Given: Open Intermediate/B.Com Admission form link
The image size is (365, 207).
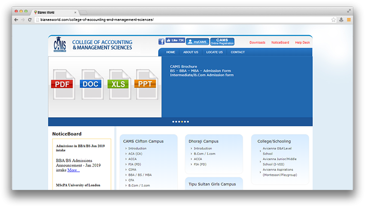Looking at the screenshot, I should point(202,75).
